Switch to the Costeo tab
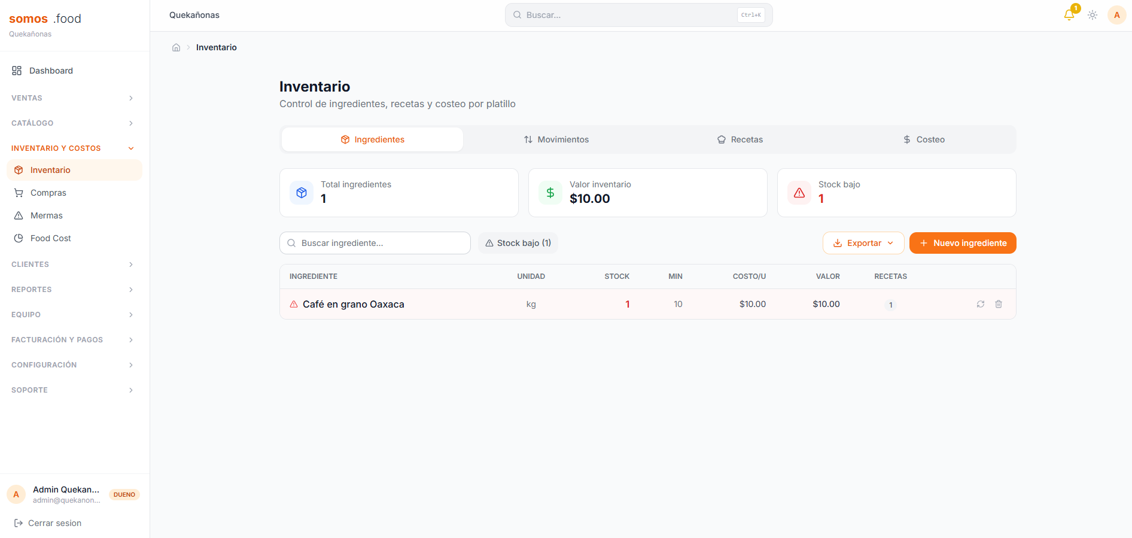Image resolution: width=1132 pixels, height=538 pixels. pyautogui.click(x=924, y=139)
